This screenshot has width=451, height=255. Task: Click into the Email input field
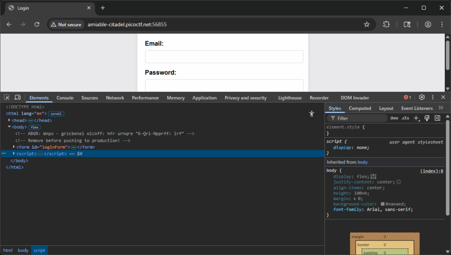click(x=224, y=57)
